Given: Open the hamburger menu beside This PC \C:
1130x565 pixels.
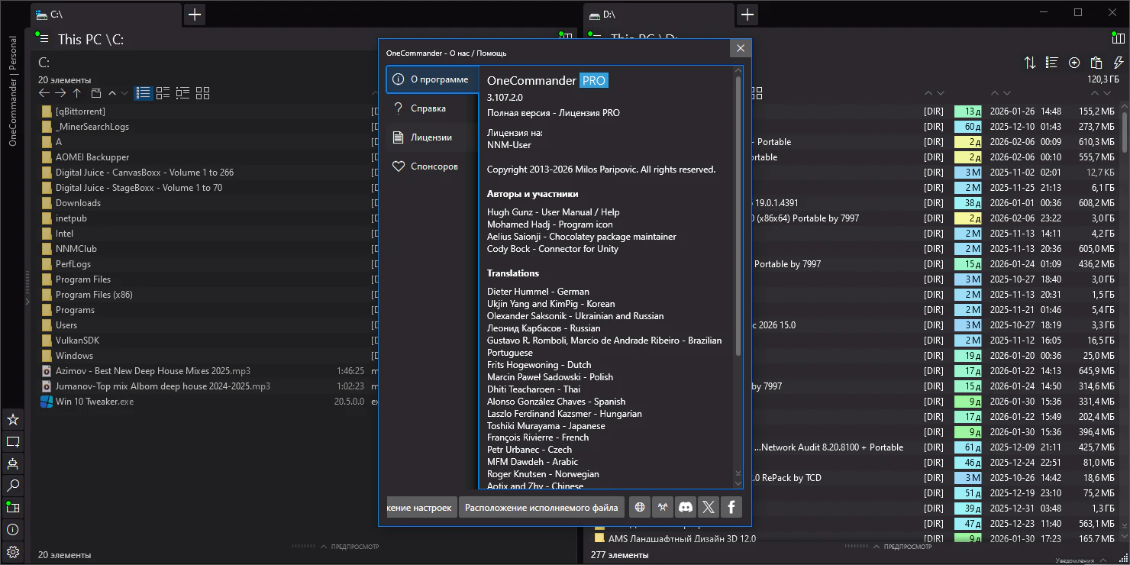Looking at the screenshot, I should tap(44, 39).
